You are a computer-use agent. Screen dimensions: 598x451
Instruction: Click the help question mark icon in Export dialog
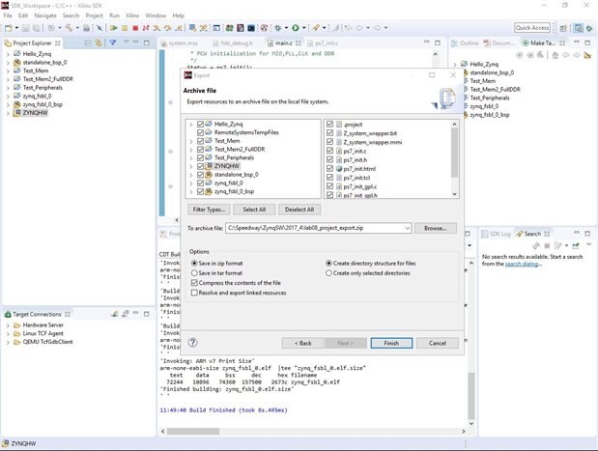[x=193, y=343]
